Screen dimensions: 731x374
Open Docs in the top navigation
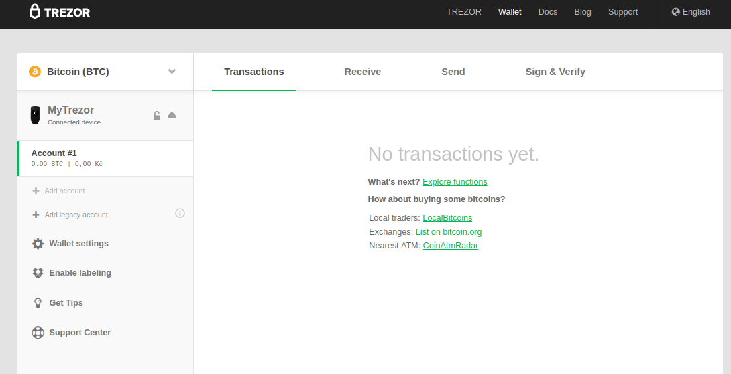[x=547, y=12]
